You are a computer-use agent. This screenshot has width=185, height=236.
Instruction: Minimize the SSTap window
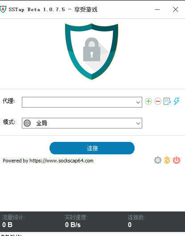tap(157, 9)
